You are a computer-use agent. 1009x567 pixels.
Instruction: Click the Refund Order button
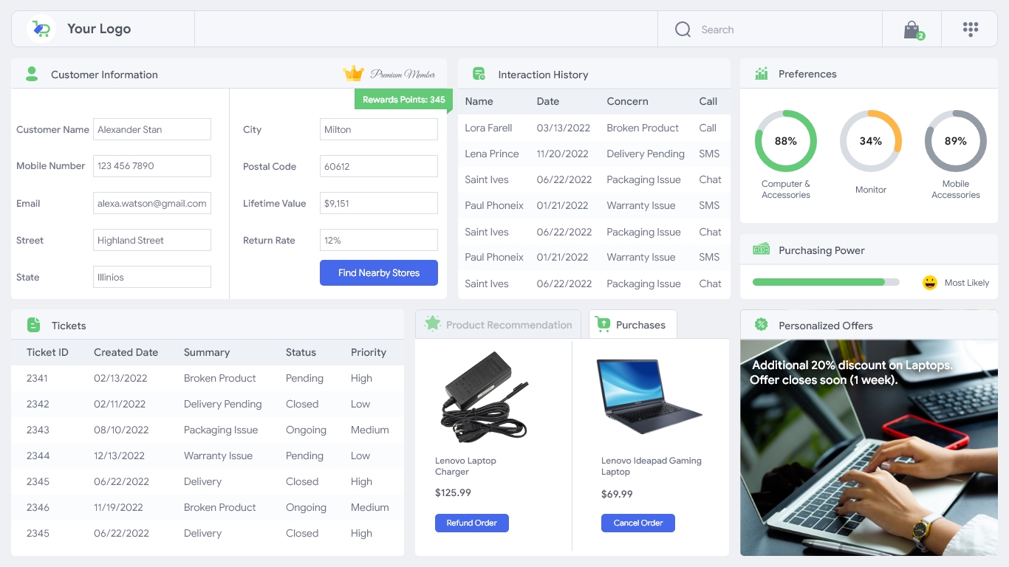(x=472, y=523)
